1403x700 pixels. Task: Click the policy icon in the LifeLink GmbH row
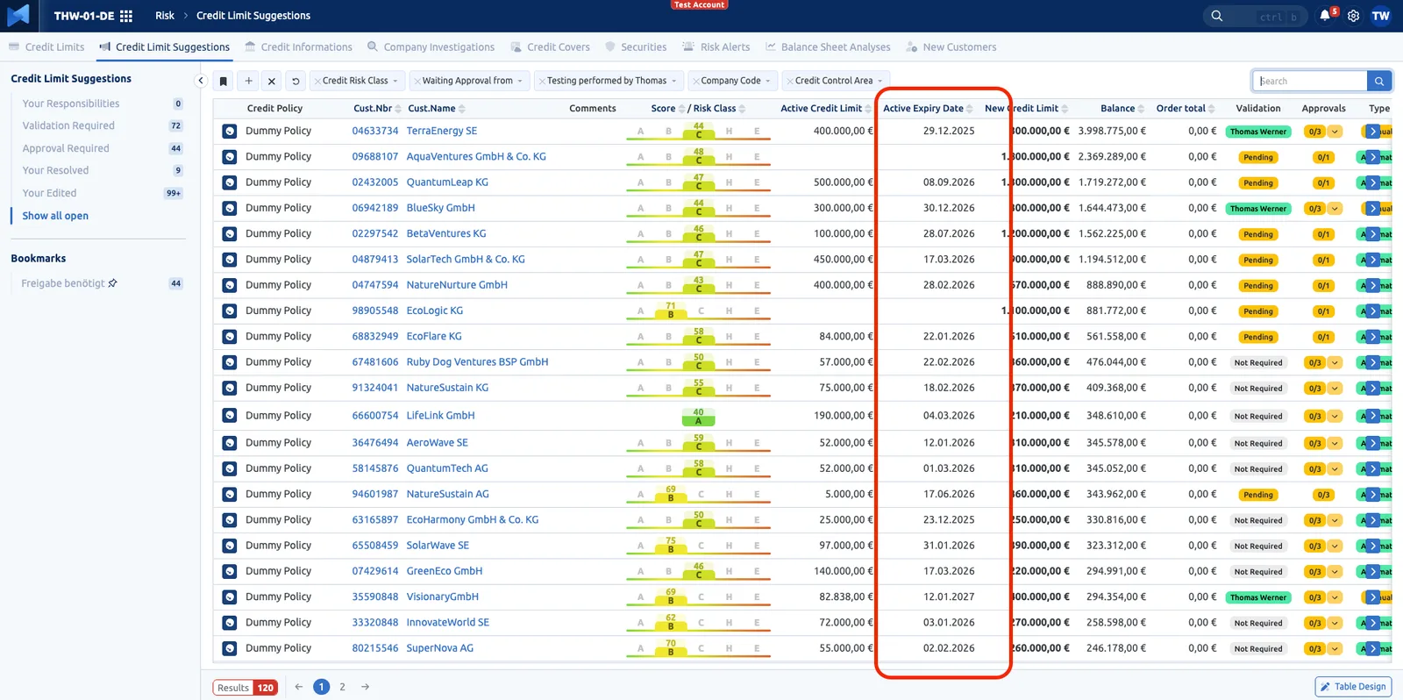pyautogui.click(x=229, y=416)
